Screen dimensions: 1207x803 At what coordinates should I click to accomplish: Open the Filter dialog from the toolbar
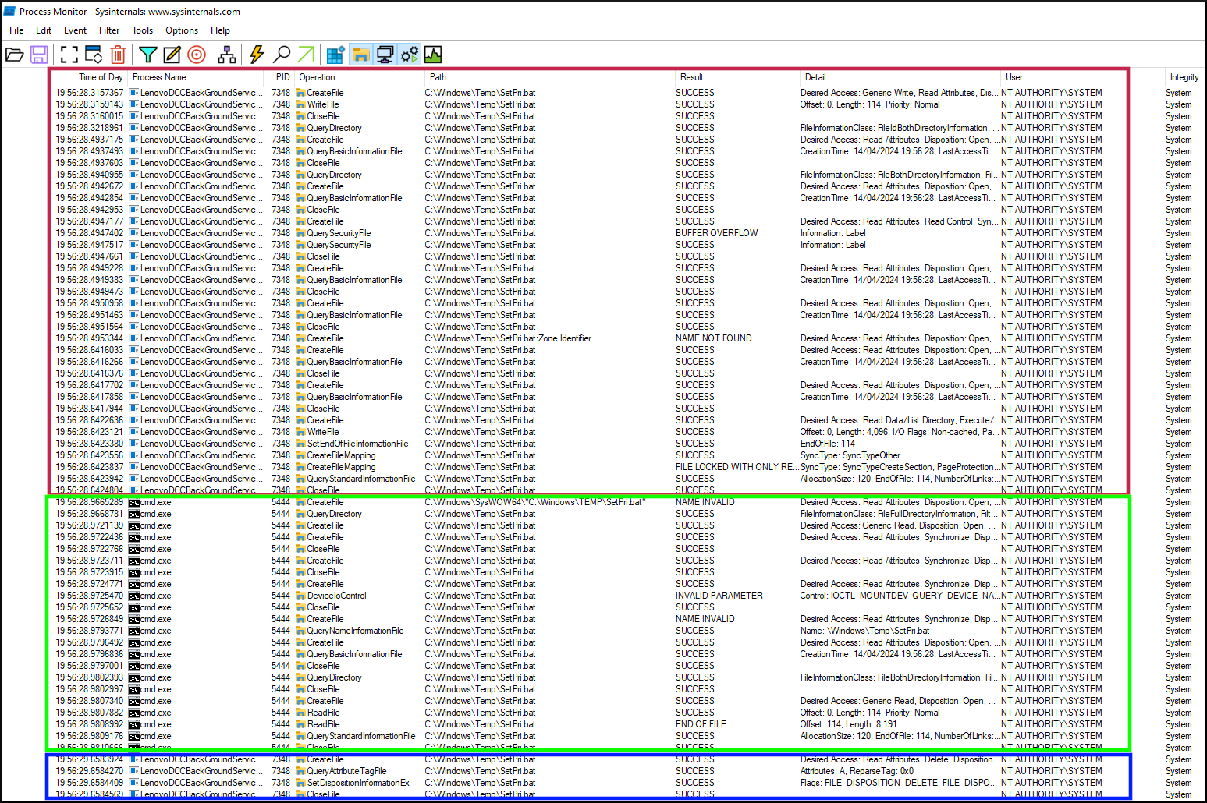click(x=147, y=55)
